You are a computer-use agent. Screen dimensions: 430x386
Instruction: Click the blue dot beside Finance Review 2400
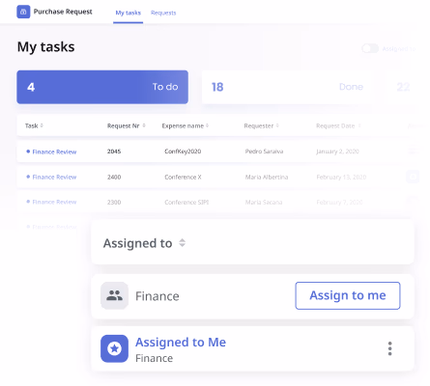(x=28, y=177)
